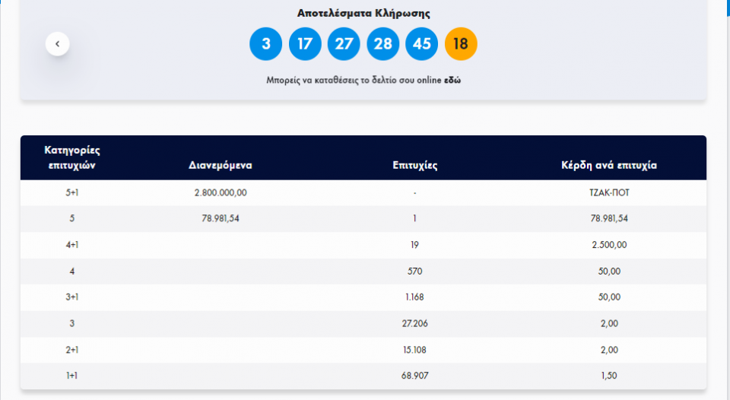Click the 2.800.000,00 distributed amount
This screenshot has height=400, width=730.
coord(221,192)
